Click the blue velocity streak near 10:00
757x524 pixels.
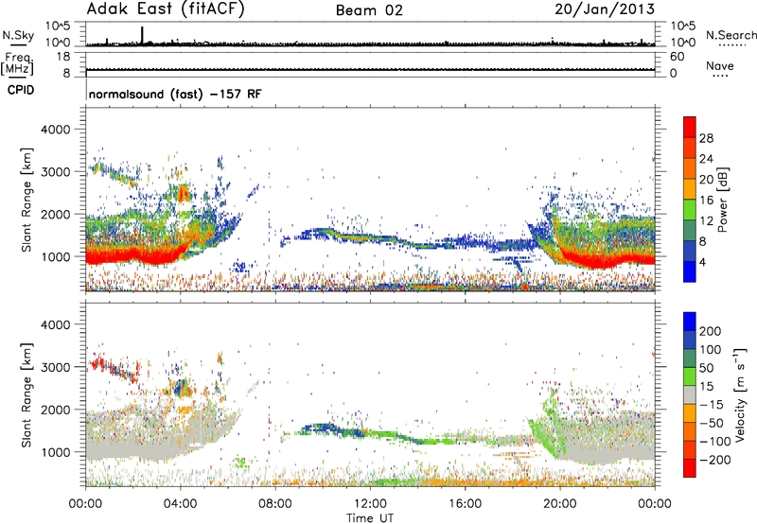[321, 428]
